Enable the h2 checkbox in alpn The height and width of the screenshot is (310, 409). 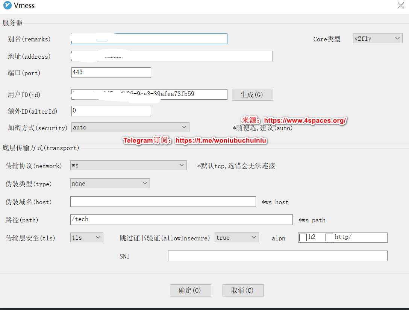tap(302, 237)
